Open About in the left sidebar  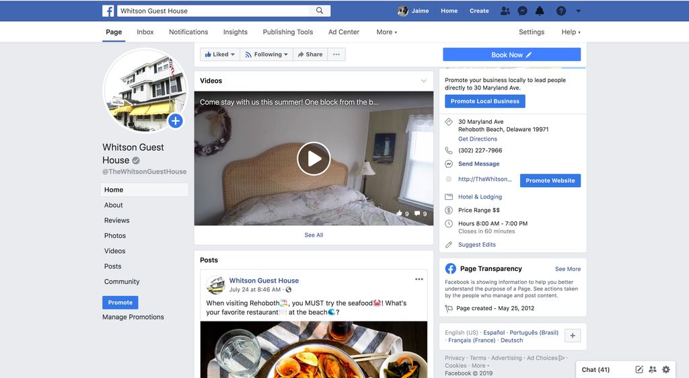click(x=113, y=205)
